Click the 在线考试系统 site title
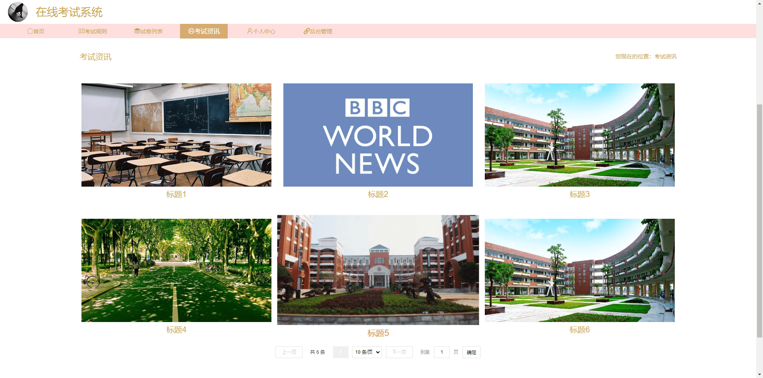 pyautogui.click(x=69, y=12)
